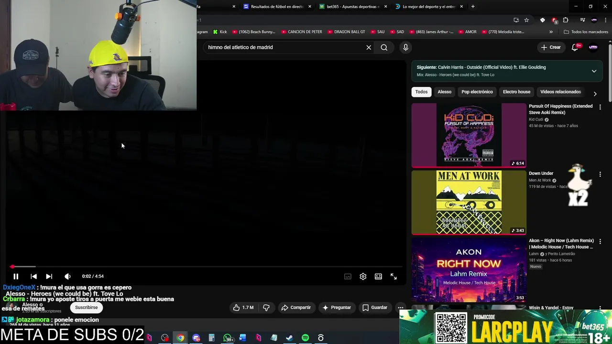Open the Crear menu
Viewport: 612px width, 344px height.
[551, 47]
